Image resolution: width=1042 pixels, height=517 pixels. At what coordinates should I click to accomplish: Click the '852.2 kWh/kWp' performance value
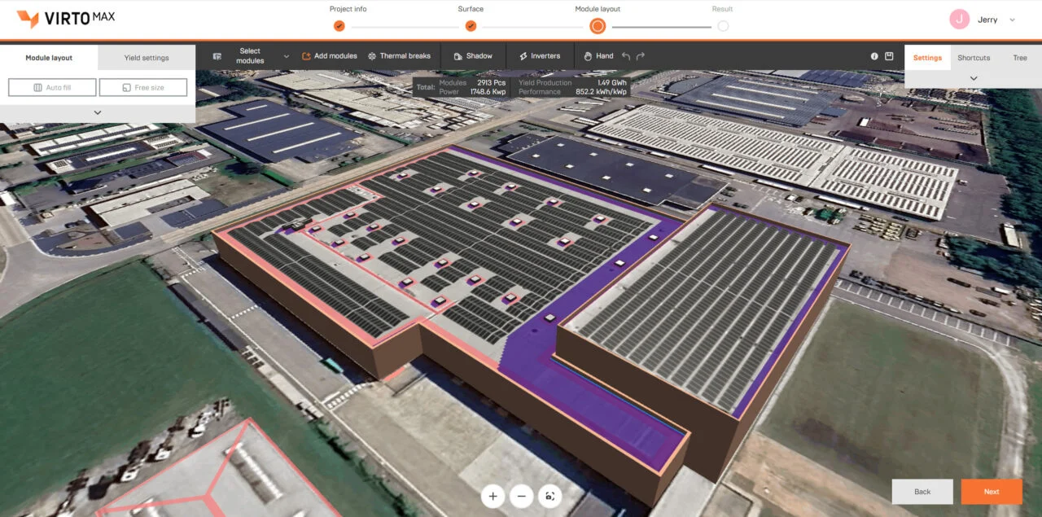point(602,92)
